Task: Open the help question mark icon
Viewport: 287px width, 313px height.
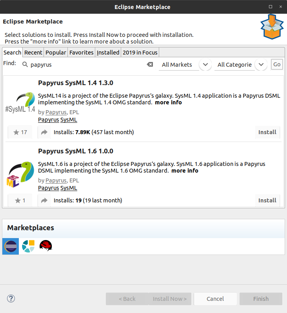Action: pos(11,298)
